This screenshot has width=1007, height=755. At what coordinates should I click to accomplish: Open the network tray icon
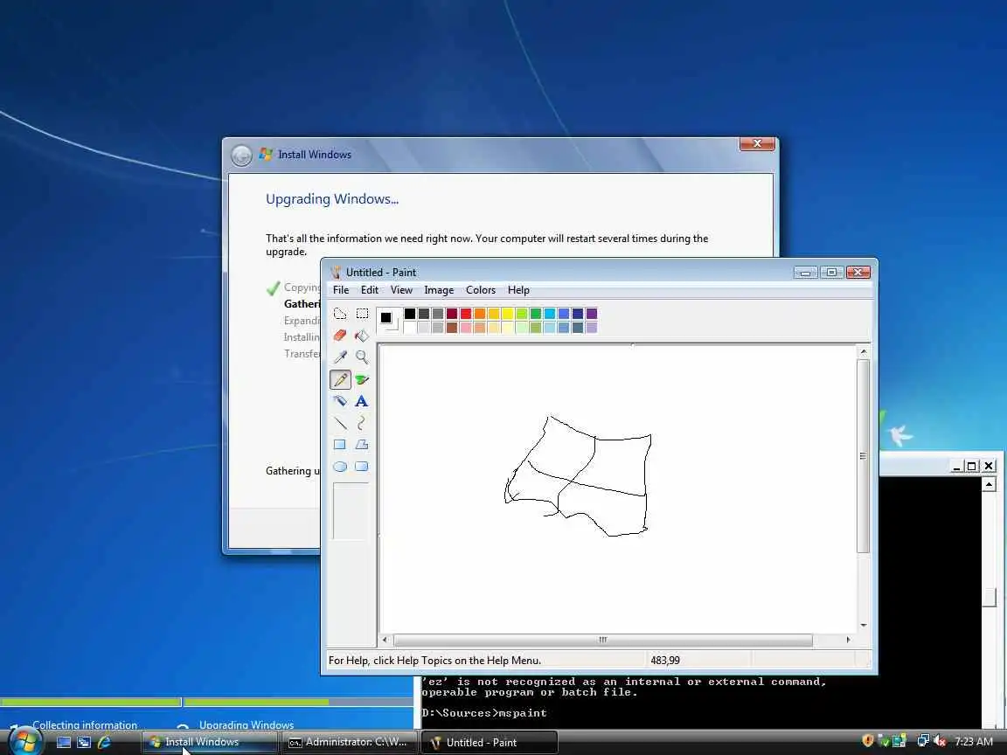923,741
